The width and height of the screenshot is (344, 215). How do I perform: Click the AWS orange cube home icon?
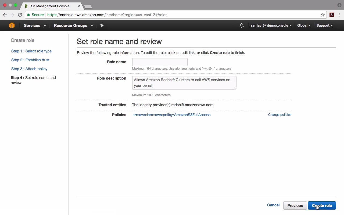pos(12,25)
